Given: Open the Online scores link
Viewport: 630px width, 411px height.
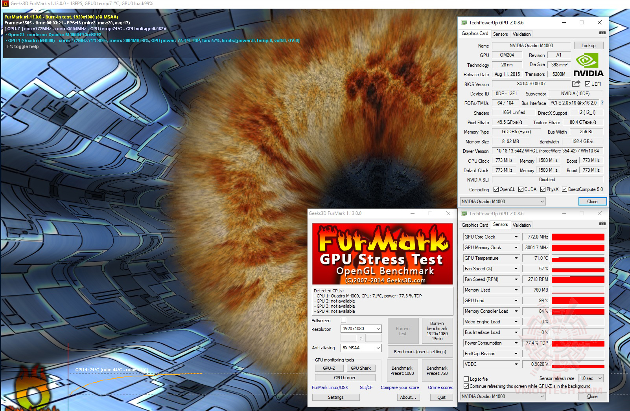Looking at the screenshot, I should (x=440, y=387).
